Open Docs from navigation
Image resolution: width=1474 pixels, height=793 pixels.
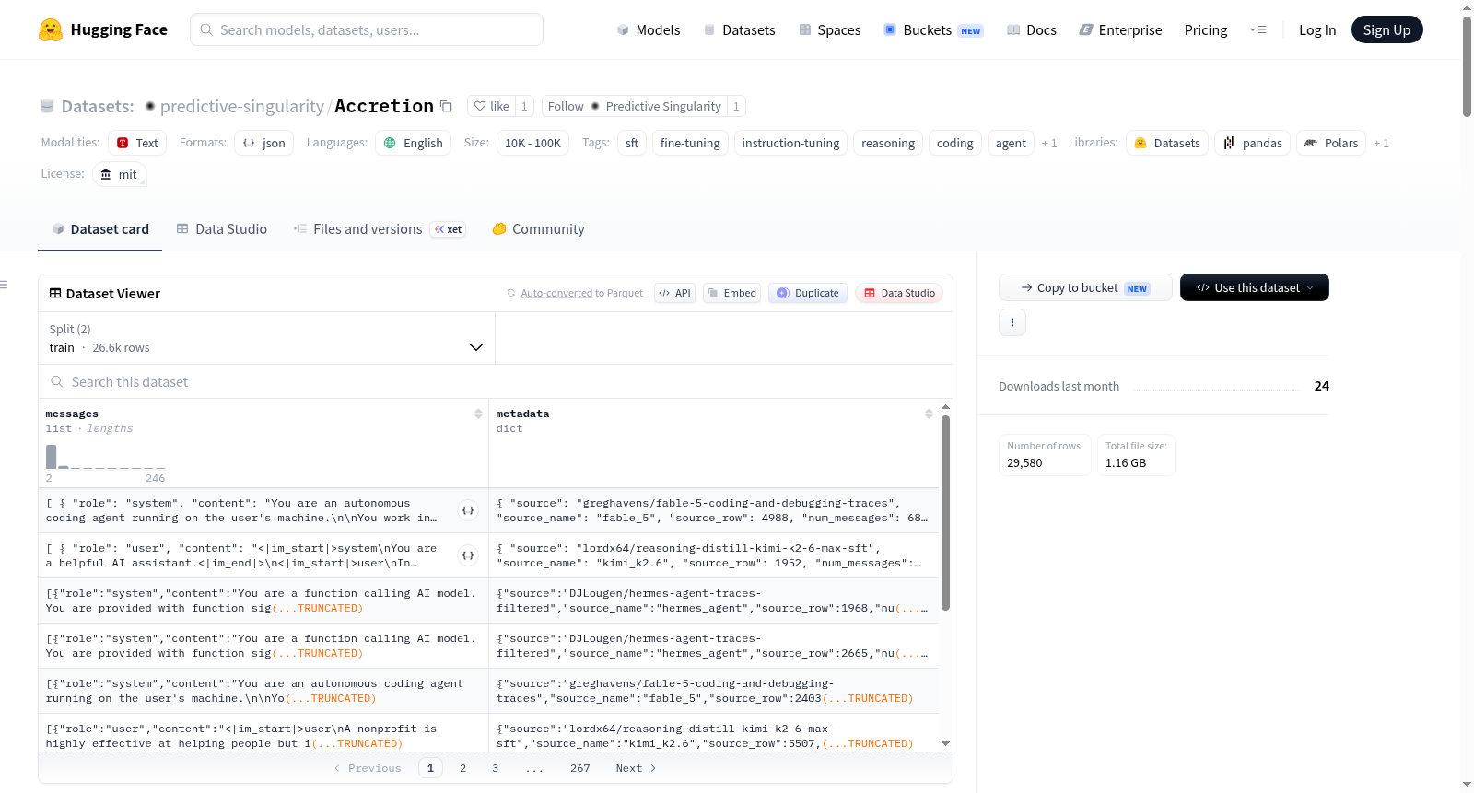1032,29
